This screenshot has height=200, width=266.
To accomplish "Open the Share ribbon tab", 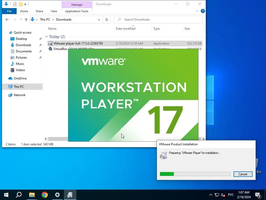I will click(39, 11).
